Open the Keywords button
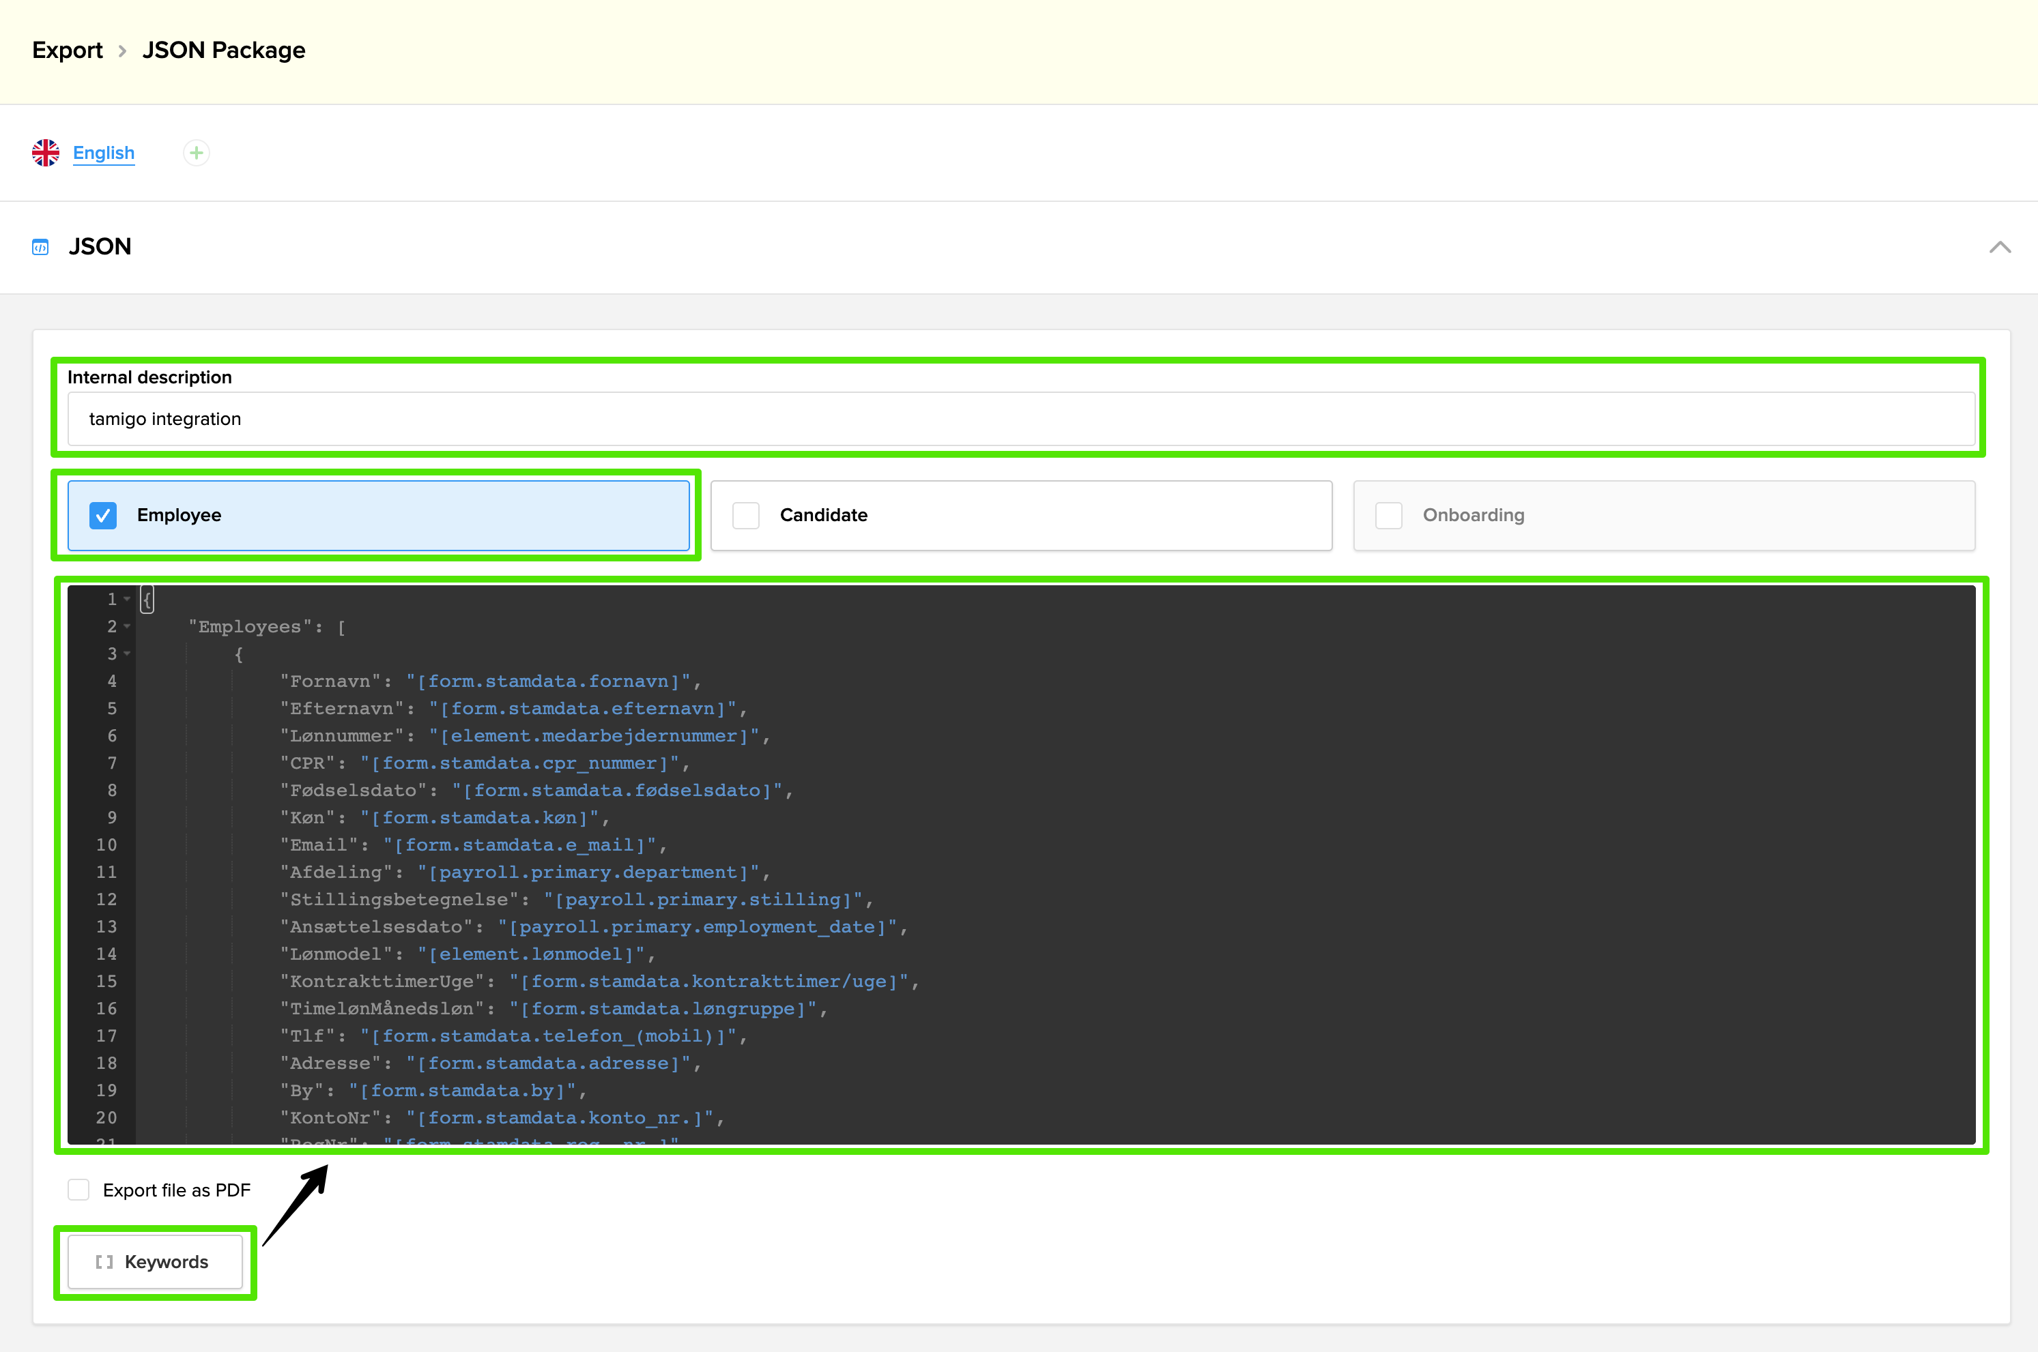This screenshot has height=1352, width=2038. [155, 1263]
